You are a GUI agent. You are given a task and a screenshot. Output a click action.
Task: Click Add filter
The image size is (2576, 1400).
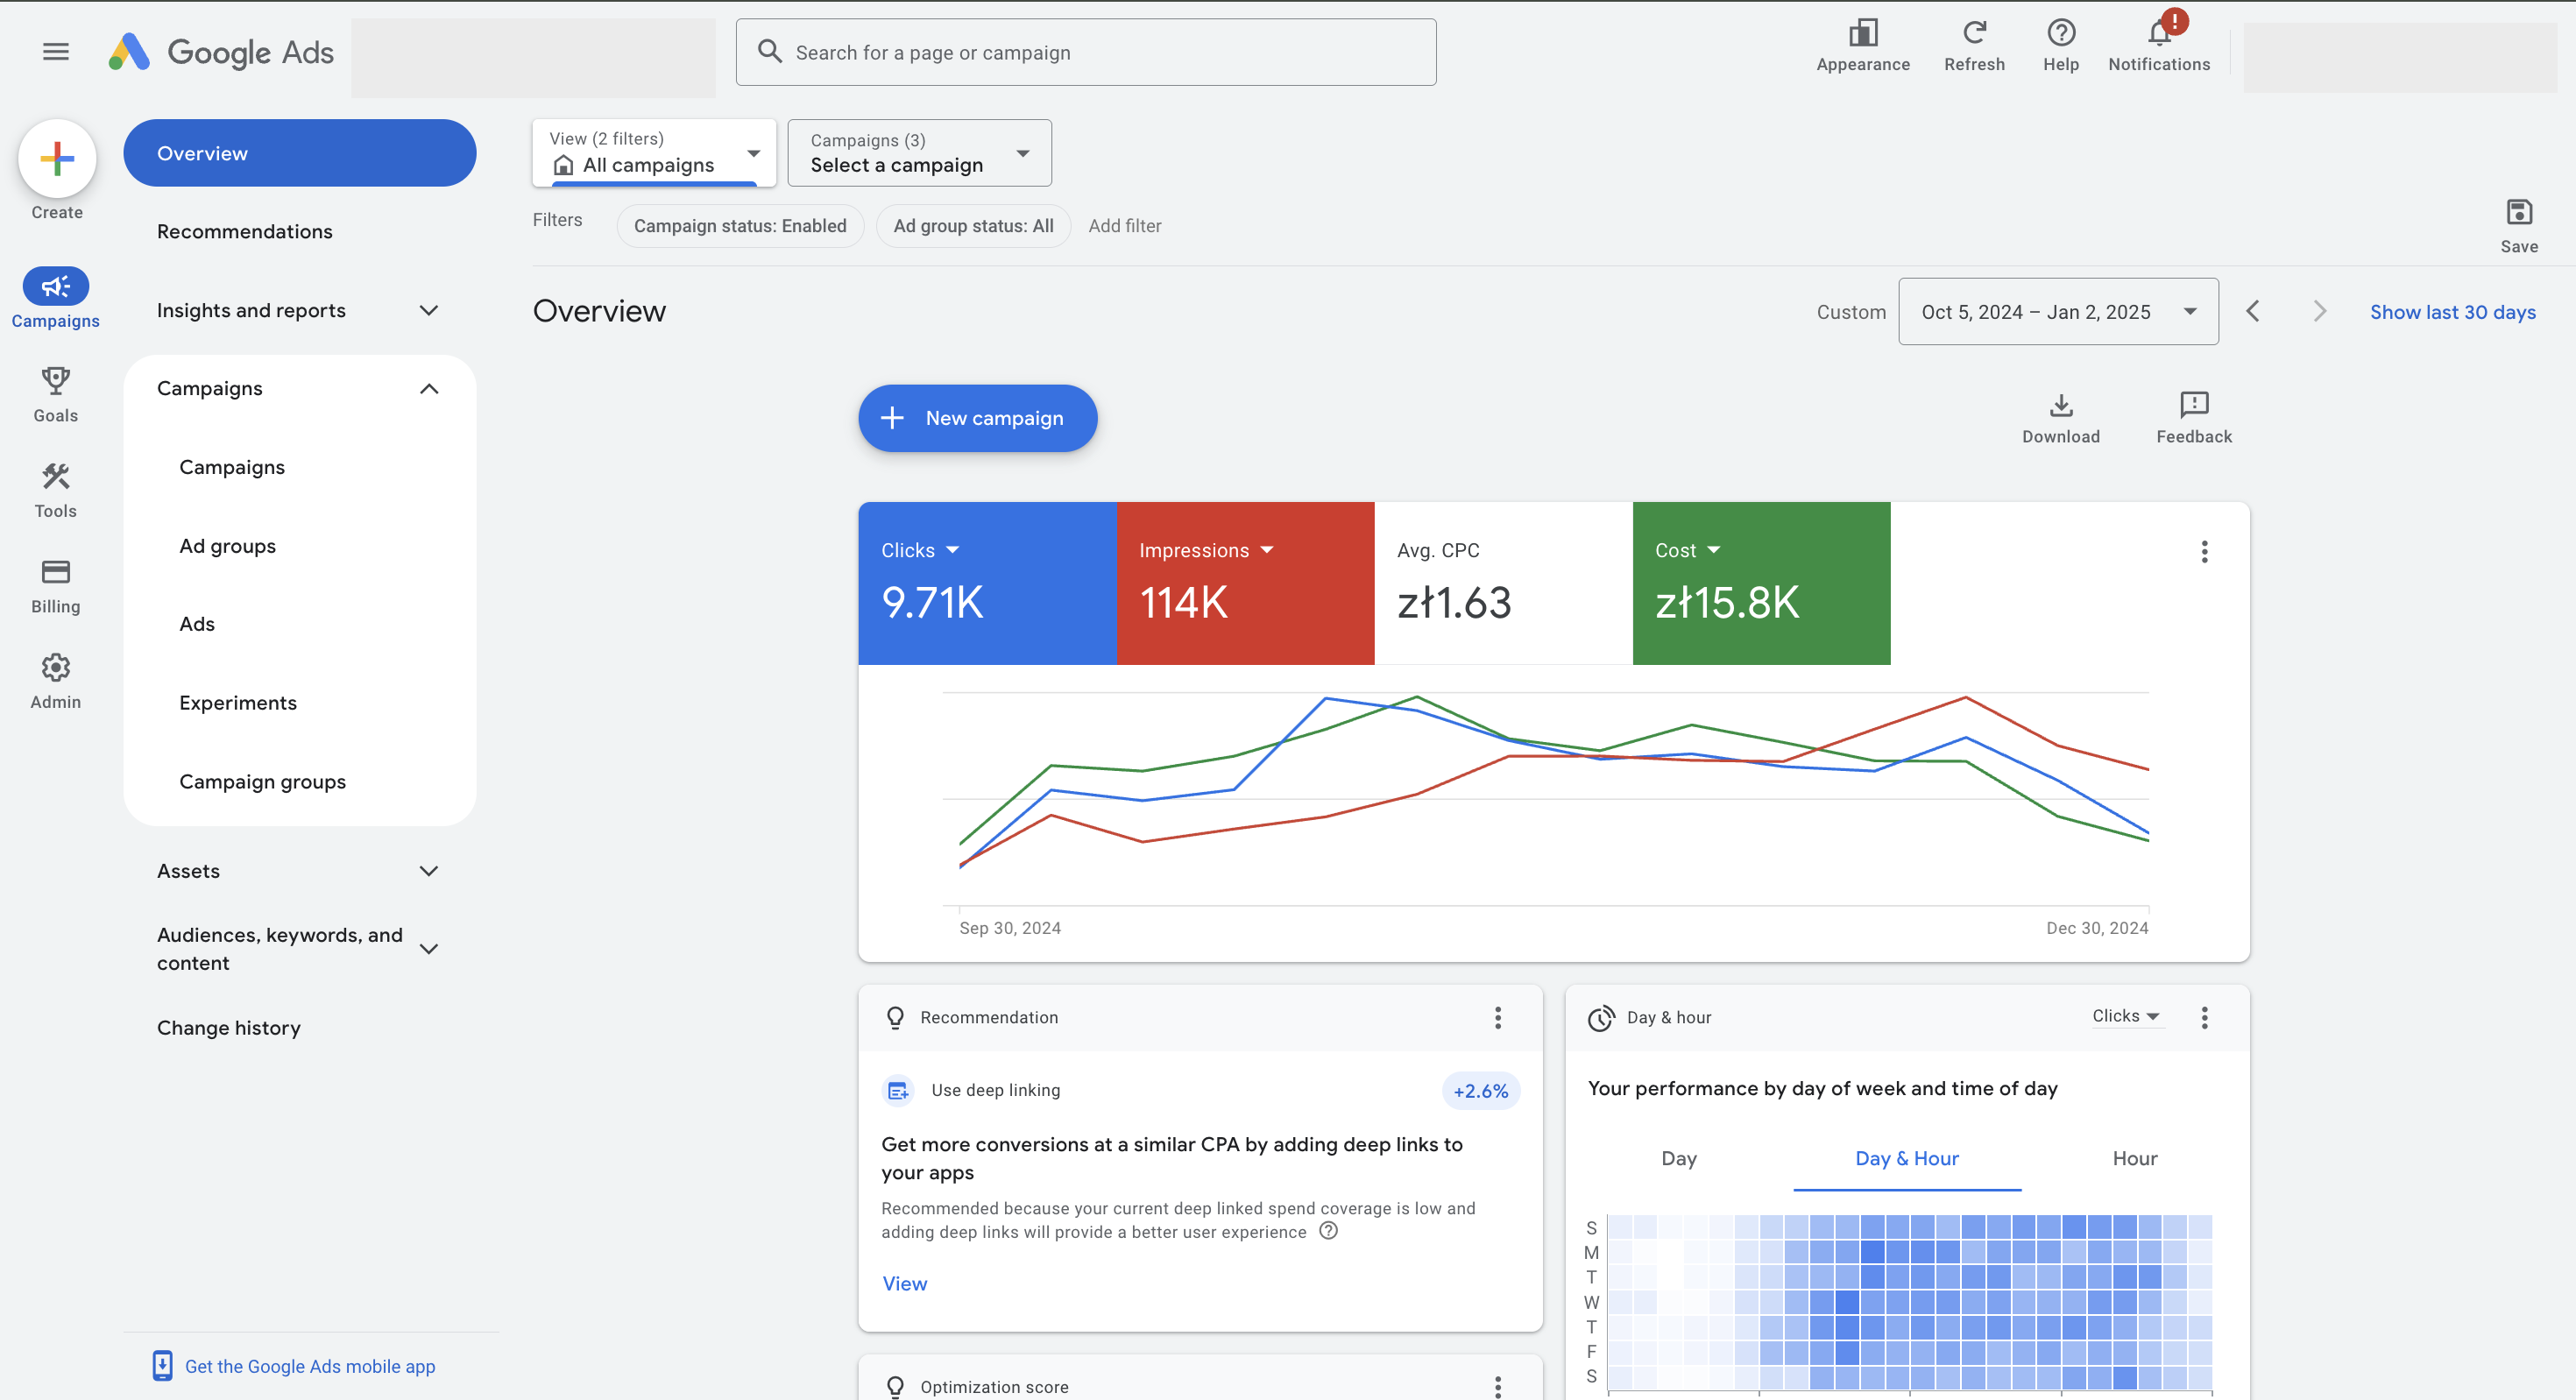click(1124, 226)
